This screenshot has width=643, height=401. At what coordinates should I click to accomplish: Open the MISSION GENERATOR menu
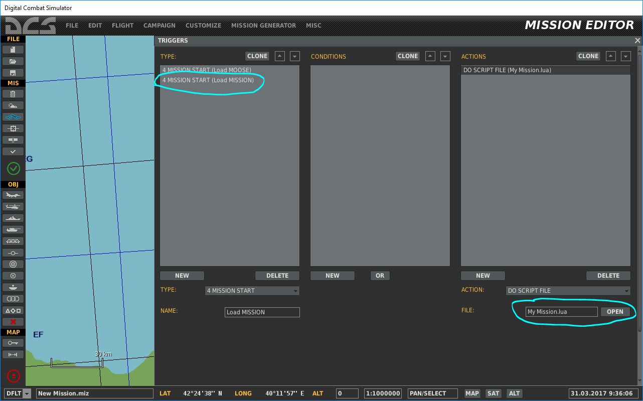[x=263, y=25]
